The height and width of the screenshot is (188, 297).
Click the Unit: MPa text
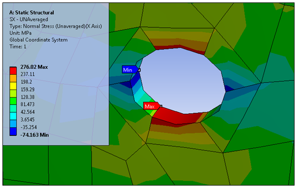(21, 33)
